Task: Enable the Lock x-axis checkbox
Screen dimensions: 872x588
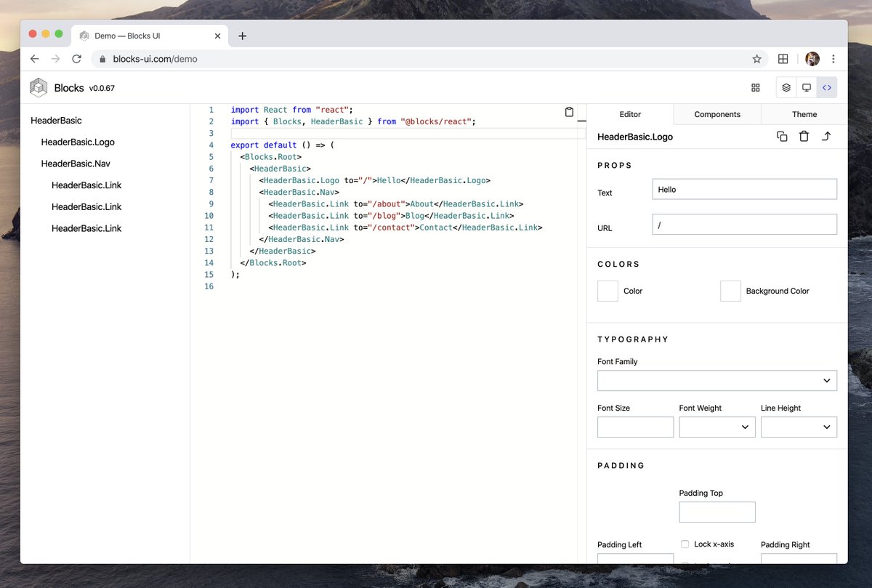Action: pyautogui.click(x=685, y=544)
